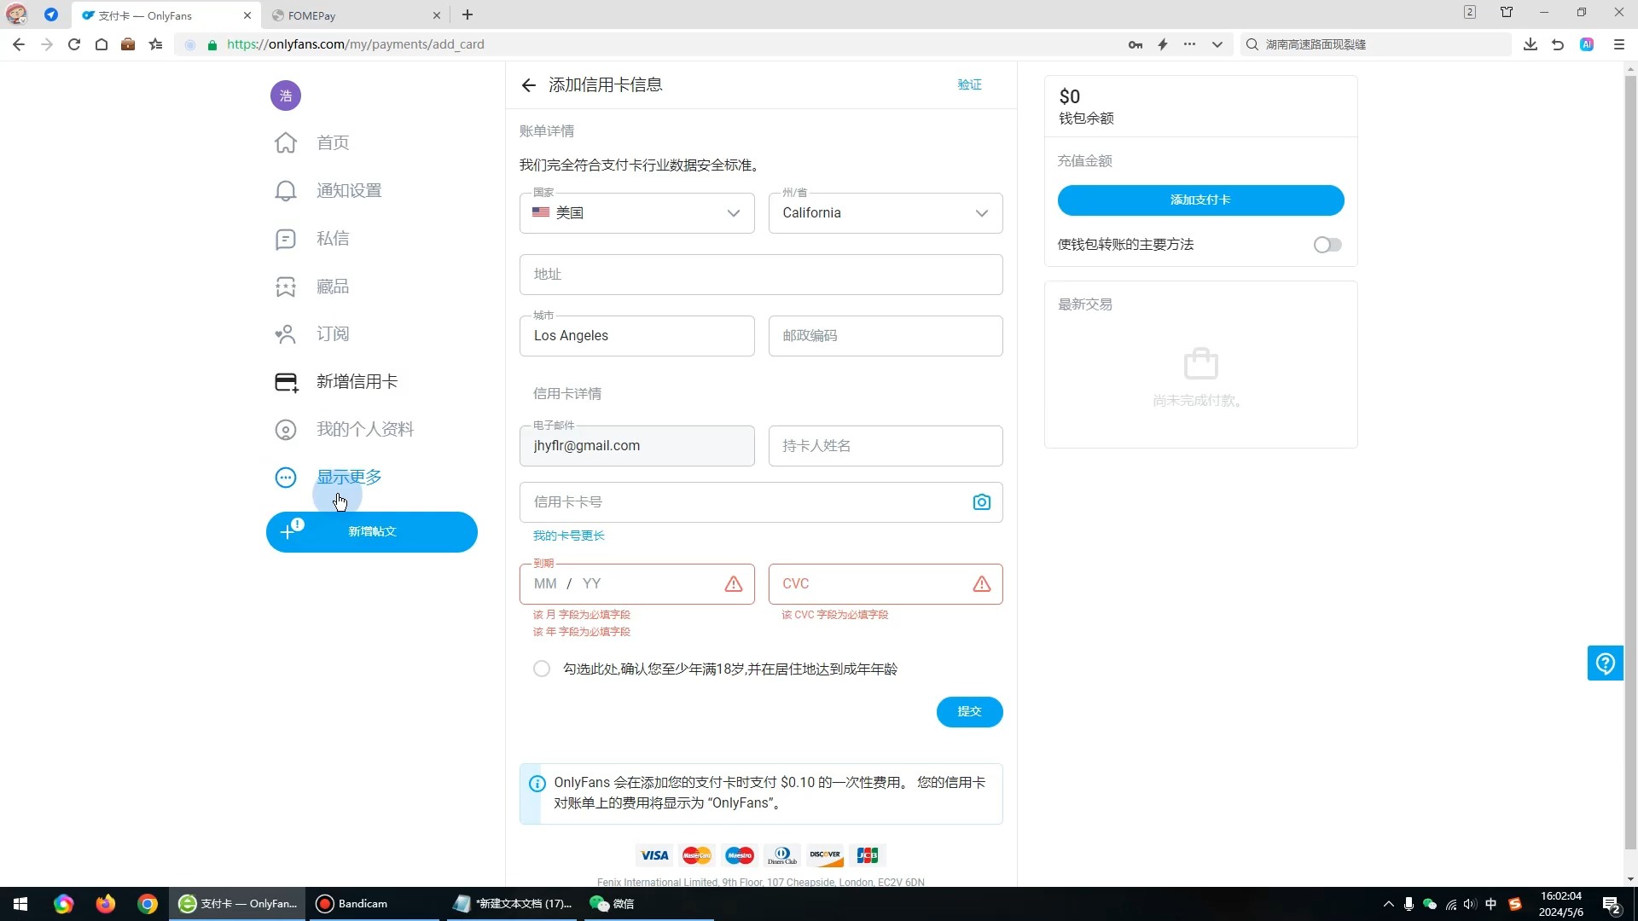
Task: Click the purple user avatar
Action: pyautogui.click(x=286, y=96)
